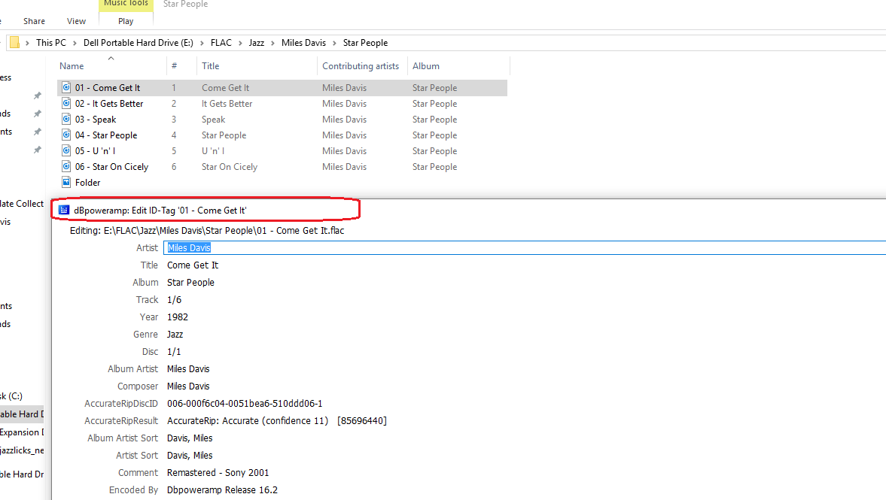Click the topmost pin icon in the navigation pane

pos(37,96)
